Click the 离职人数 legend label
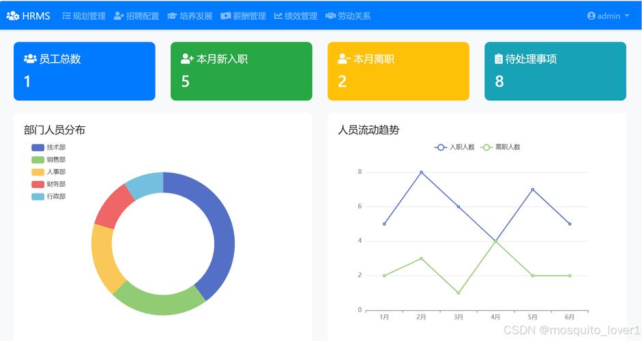The image size is (642, 341). click(508, 147)
